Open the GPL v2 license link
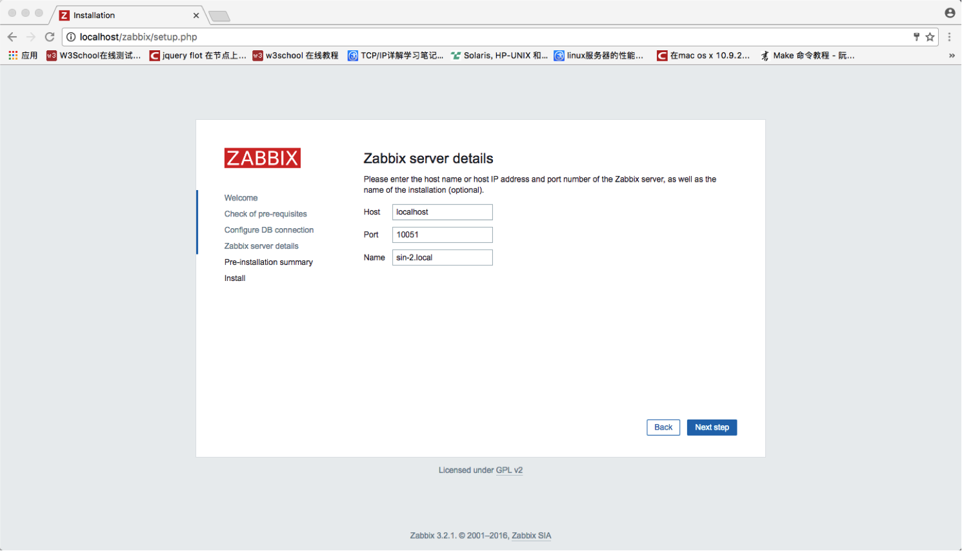Viewport: 962px width, 551px height. [x=509, y=470]
